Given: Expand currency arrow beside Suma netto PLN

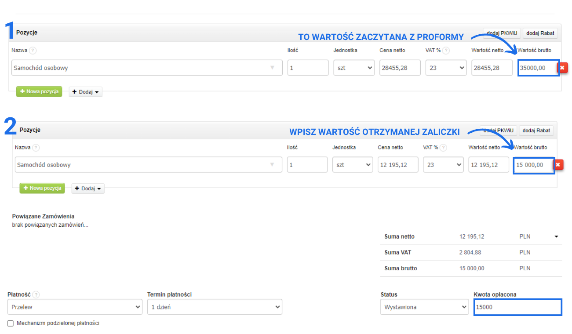Looking at the screenshot, I should coord(556,237).
